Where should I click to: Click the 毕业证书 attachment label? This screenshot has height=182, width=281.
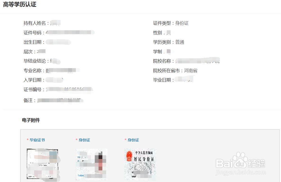(x=37, y=140)
